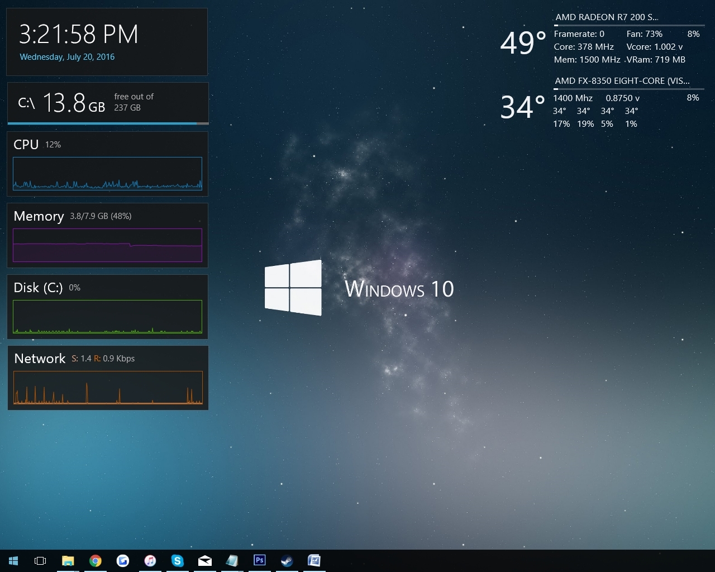Launch Adobe Photoshop from the taskbar
715x572 pixels.
point(260,560)
